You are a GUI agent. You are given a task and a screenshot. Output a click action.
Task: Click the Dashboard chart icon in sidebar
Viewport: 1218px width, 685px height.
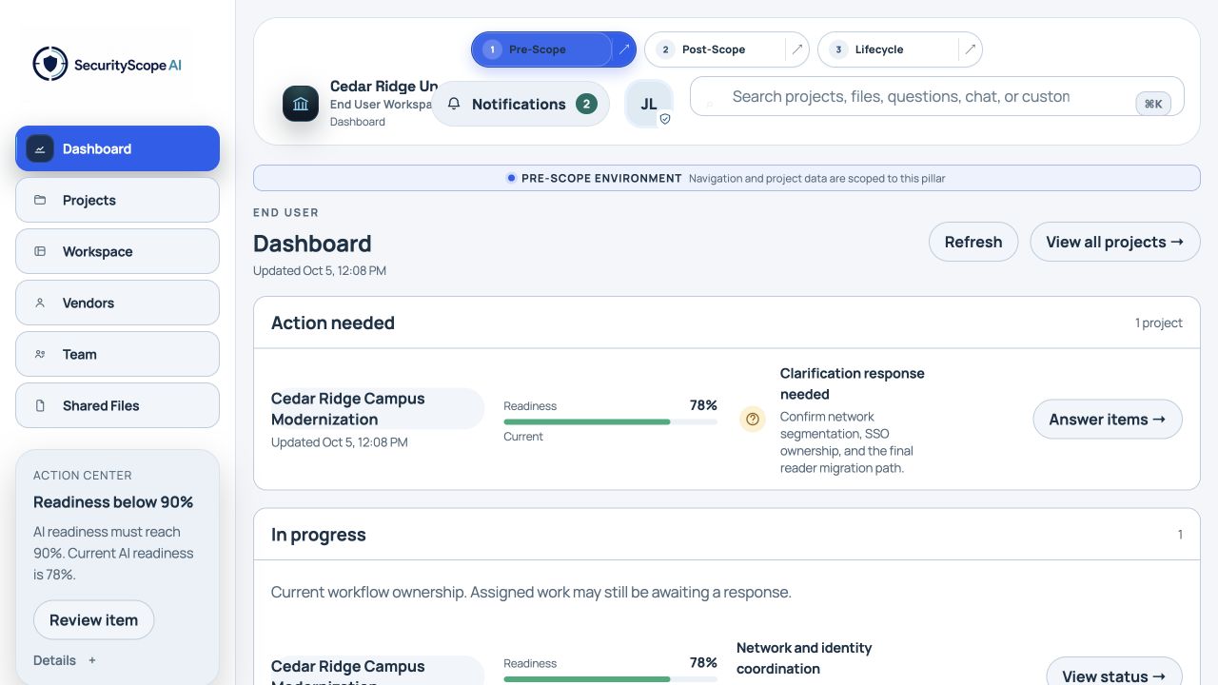[40, 148]
